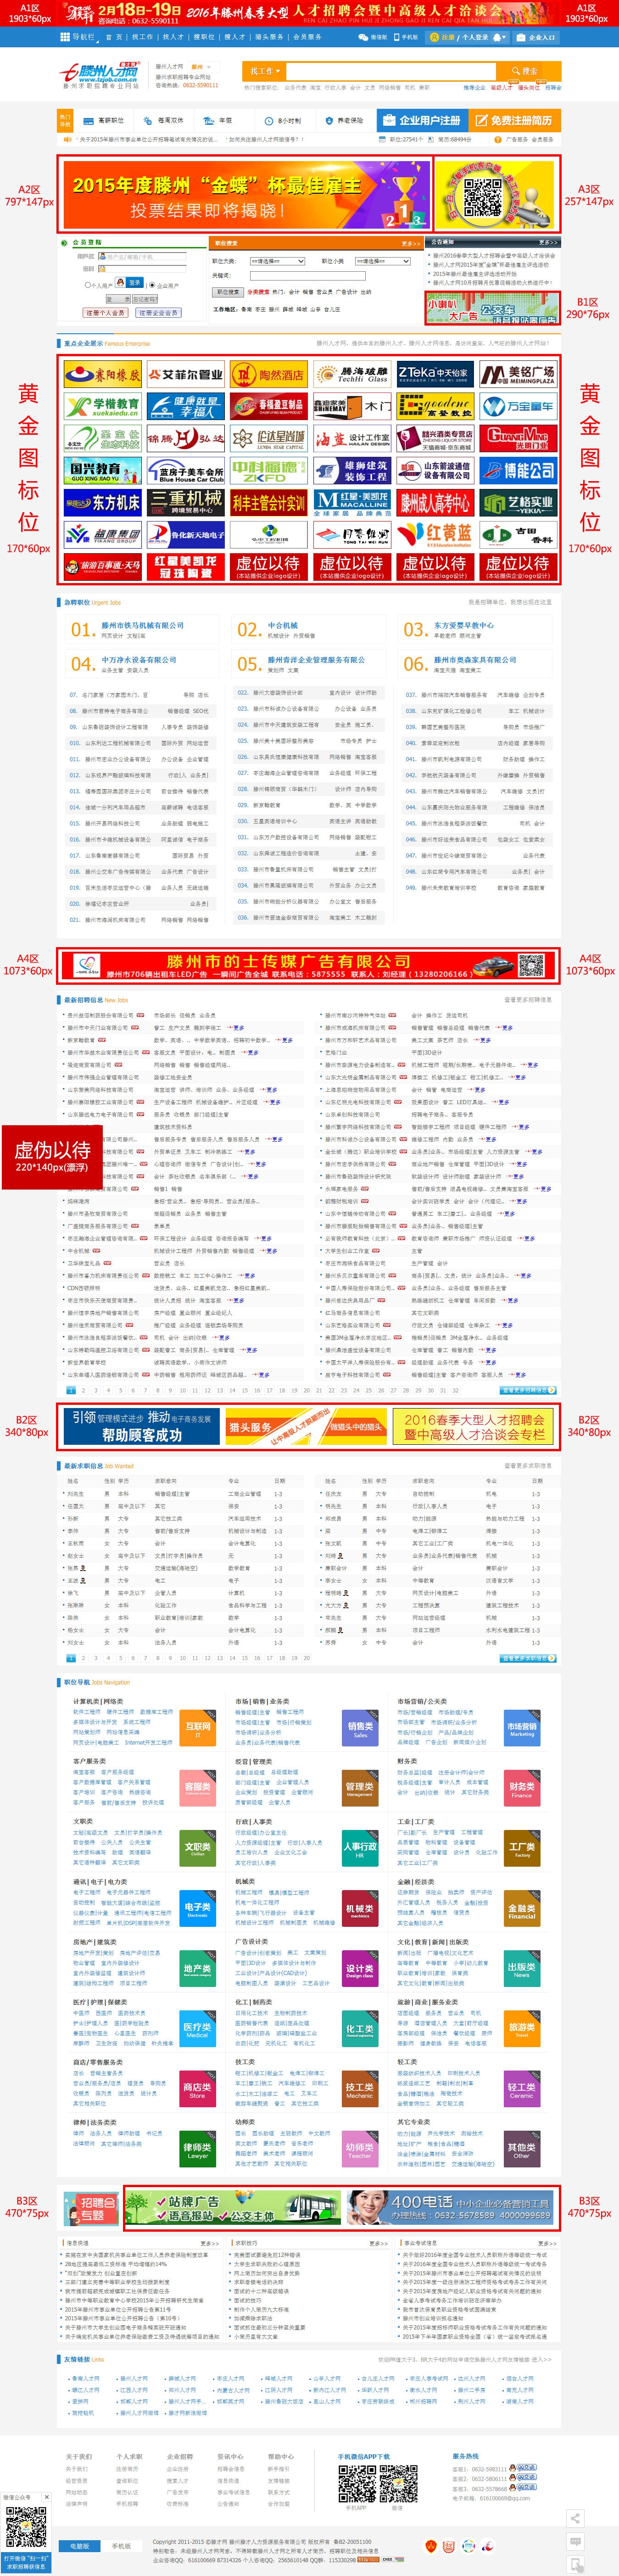
Task: Expand the 找工作 search type dropdown
Action: (x=265, y=71)
